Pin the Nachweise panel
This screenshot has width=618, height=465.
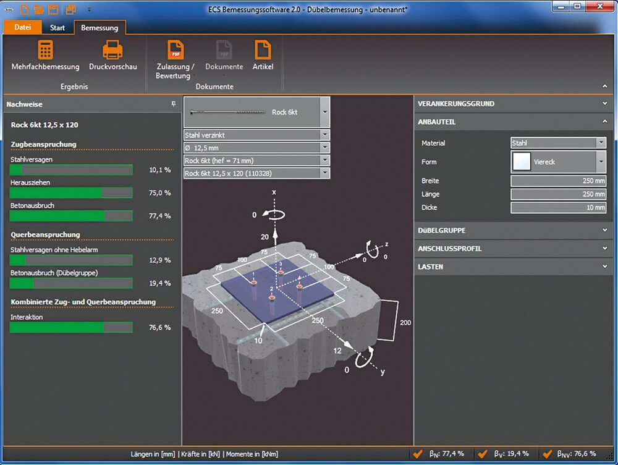[x=174, y=104]
